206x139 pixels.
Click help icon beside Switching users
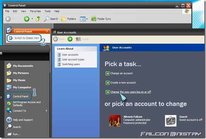[59, 64]
